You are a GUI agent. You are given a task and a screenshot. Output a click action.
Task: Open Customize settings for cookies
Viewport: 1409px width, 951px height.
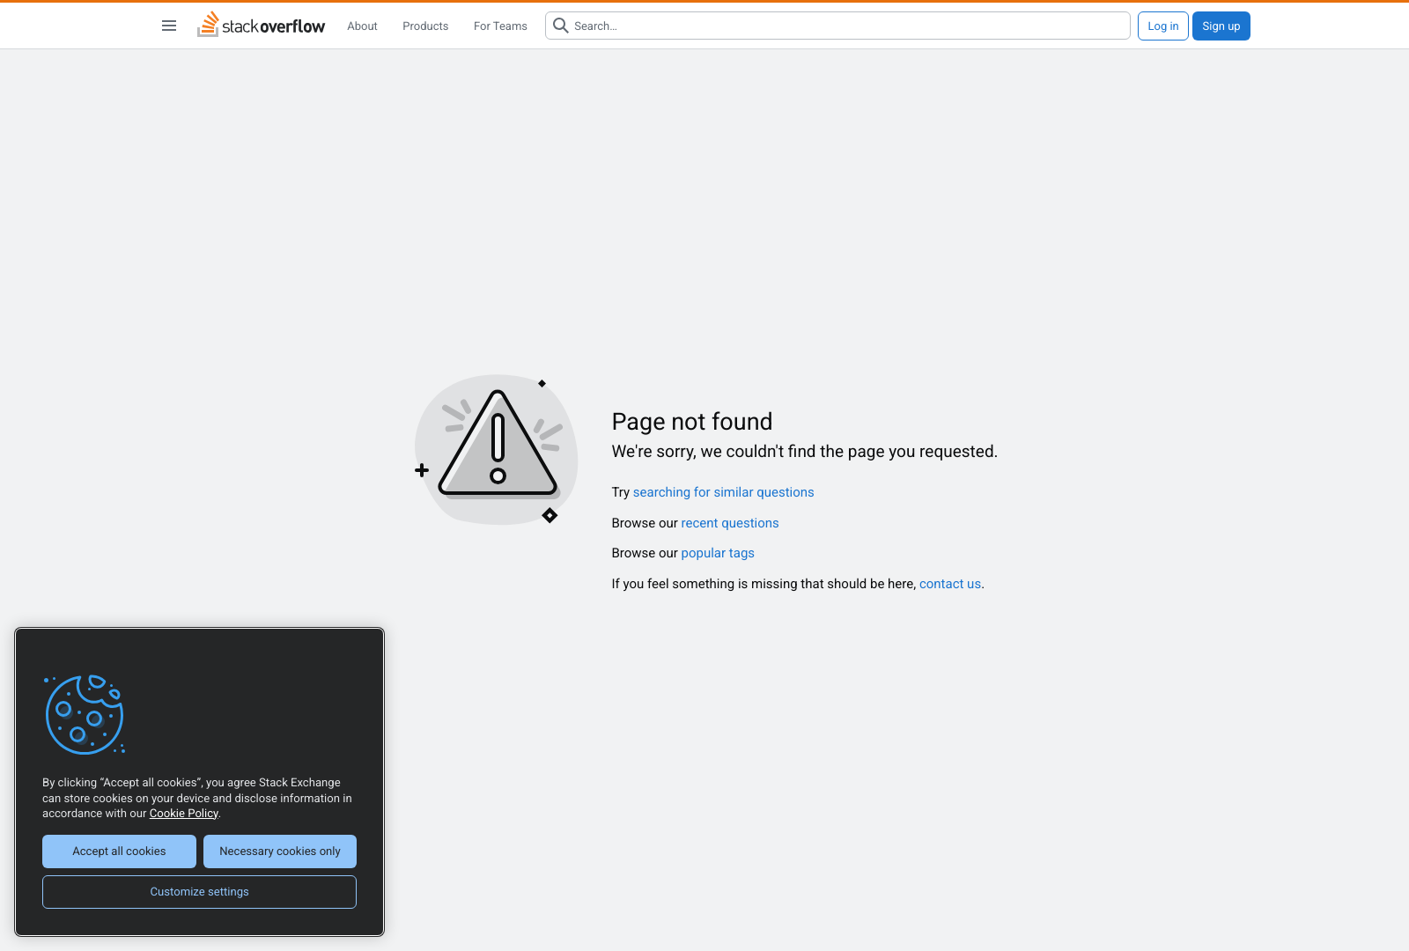(199, 891)
